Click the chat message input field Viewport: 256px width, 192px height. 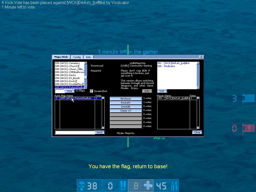(x=74, y=132)
